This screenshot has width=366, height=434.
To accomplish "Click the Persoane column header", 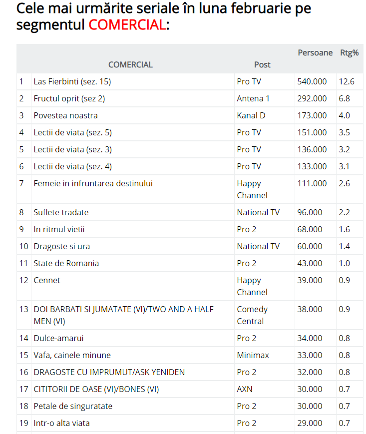I will [x=315, y=52].
